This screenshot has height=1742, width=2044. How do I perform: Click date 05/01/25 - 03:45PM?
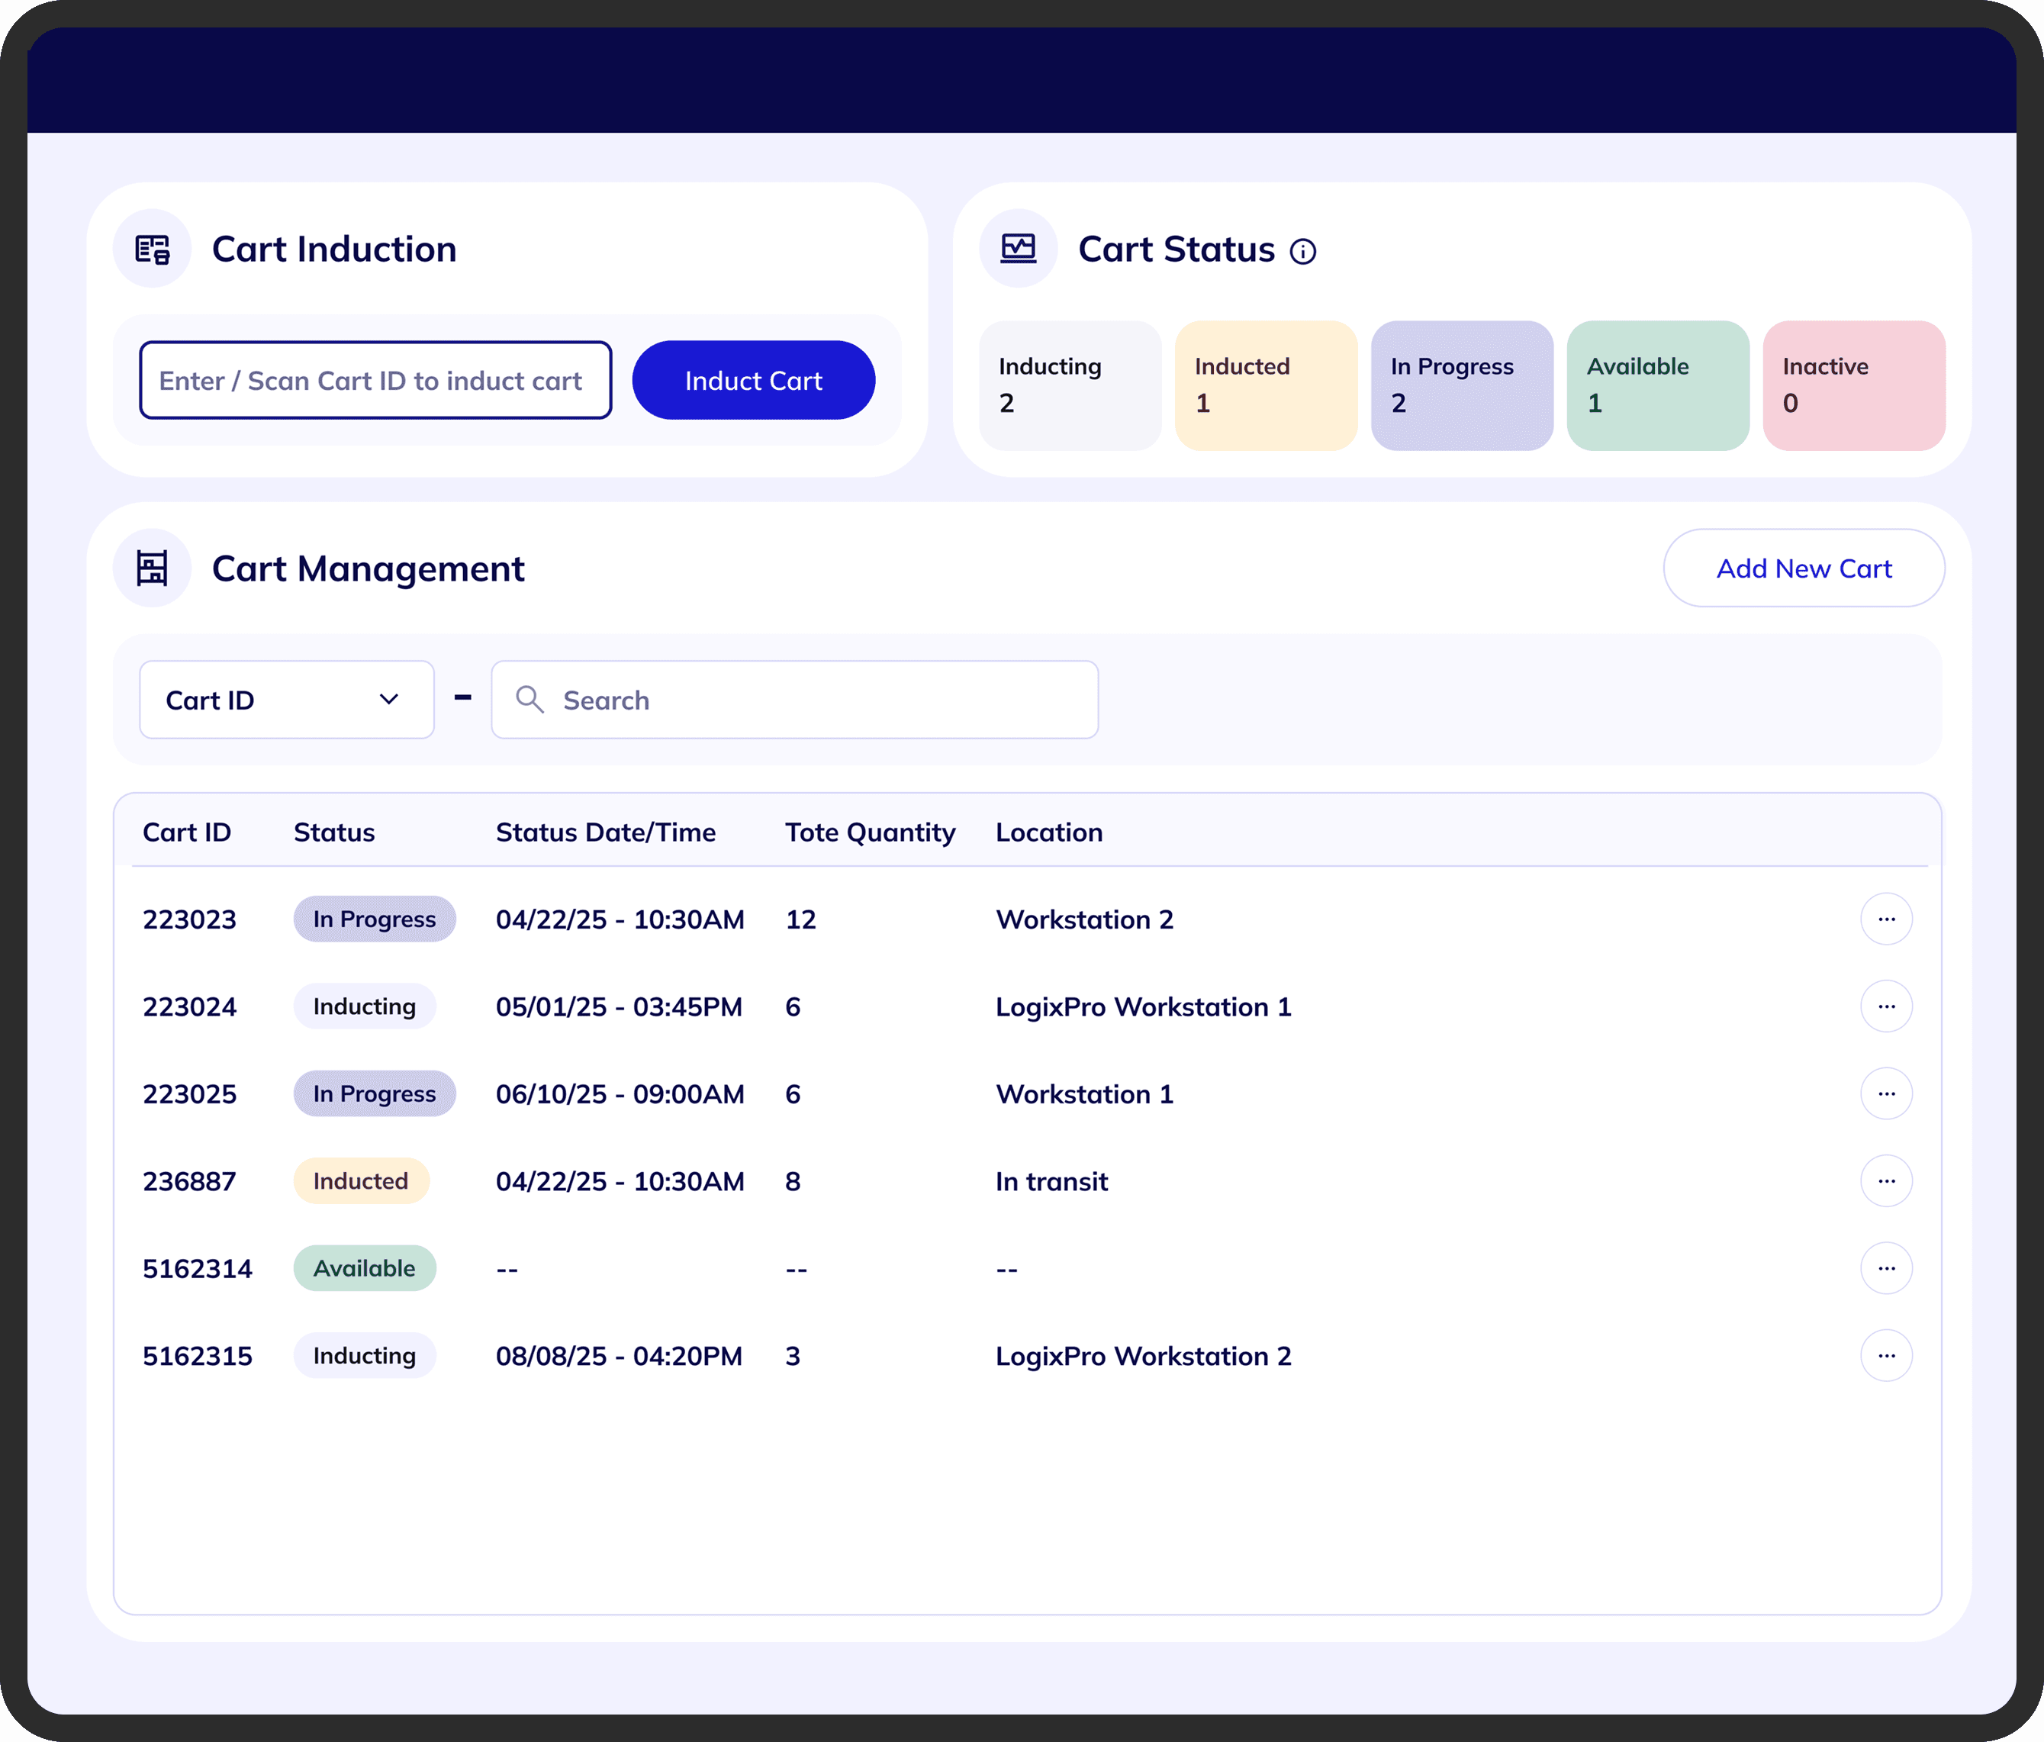pos(619,1007)
